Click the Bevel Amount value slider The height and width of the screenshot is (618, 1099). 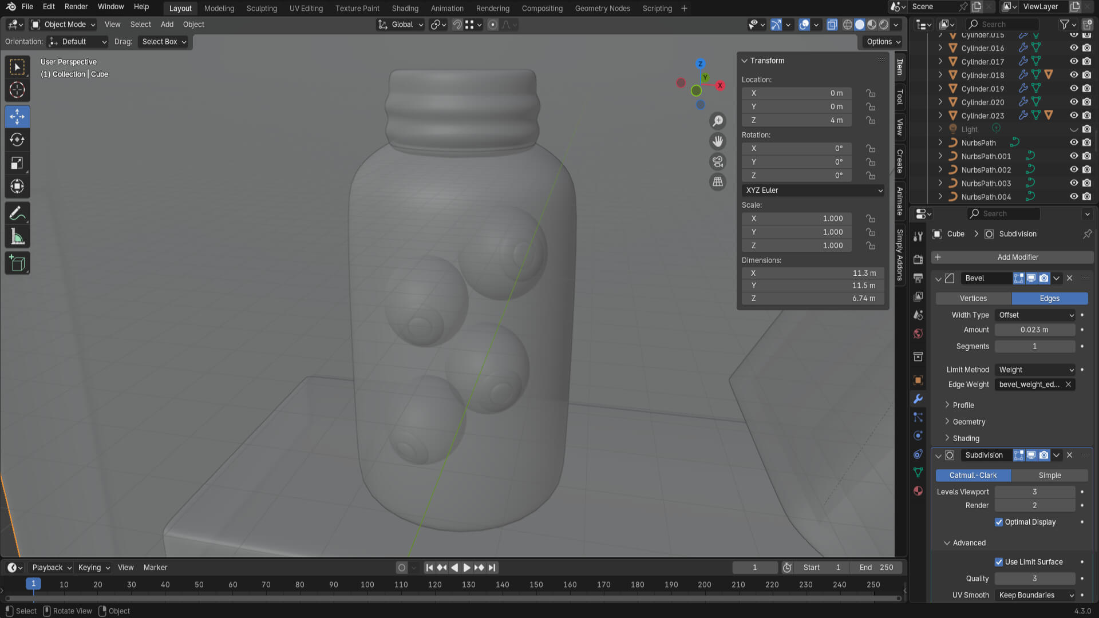(x=1034, y=330)
